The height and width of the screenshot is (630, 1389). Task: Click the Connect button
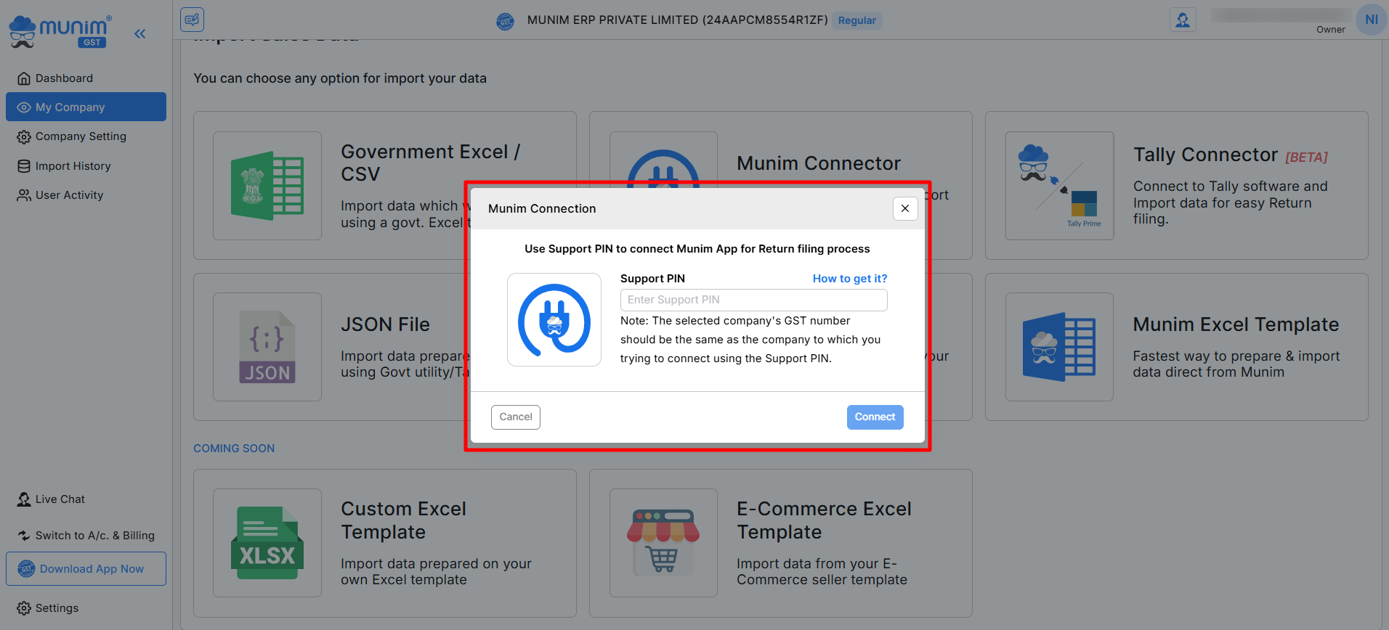coord(875,417)
